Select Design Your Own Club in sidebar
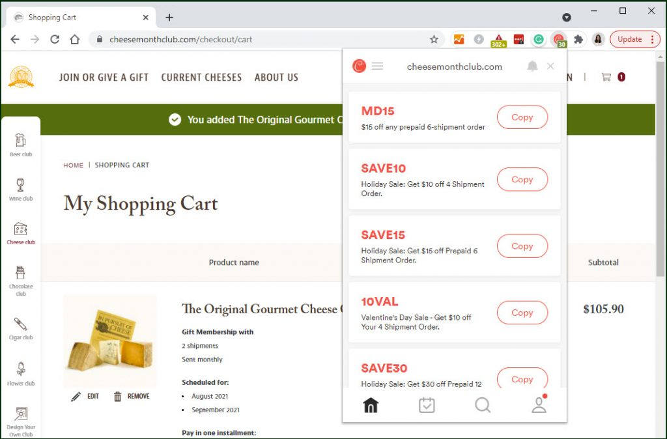Image resolution: width=667 pixels, height=439 pixels. click(21, 421)
